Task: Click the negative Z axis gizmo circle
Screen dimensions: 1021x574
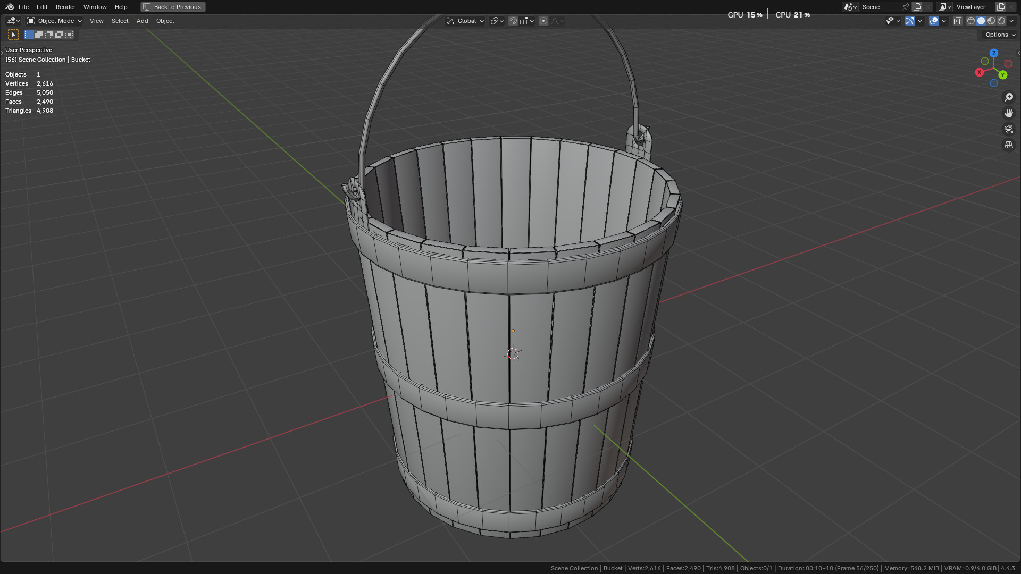Action: [x=993, y=83]
